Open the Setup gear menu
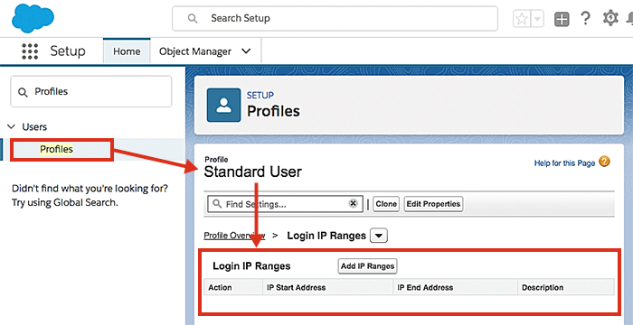Viewport: 633px width, 325px height. (610, 18)
